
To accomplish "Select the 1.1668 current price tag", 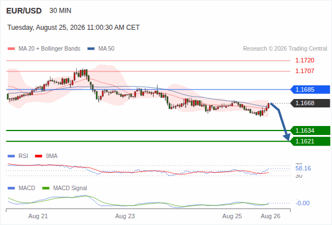I will (x=310, y=103).
